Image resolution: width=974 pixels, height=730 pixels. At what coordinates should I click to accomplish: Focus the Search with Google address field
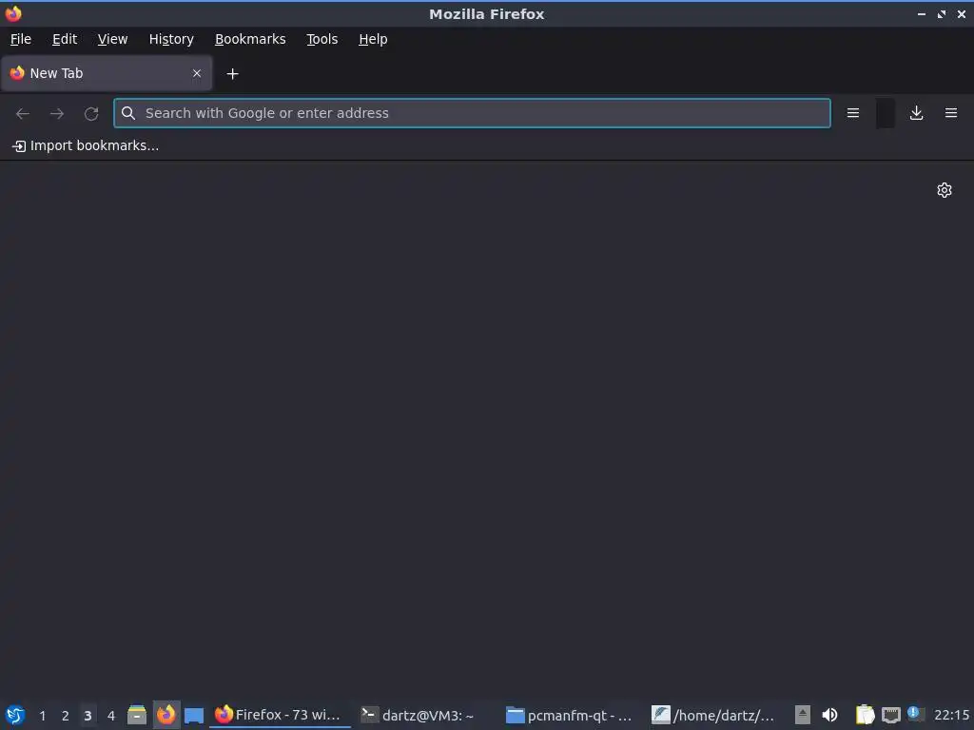472,113
